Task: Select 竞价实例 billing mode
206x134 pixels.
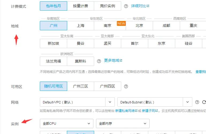Action: coord(108,6)
